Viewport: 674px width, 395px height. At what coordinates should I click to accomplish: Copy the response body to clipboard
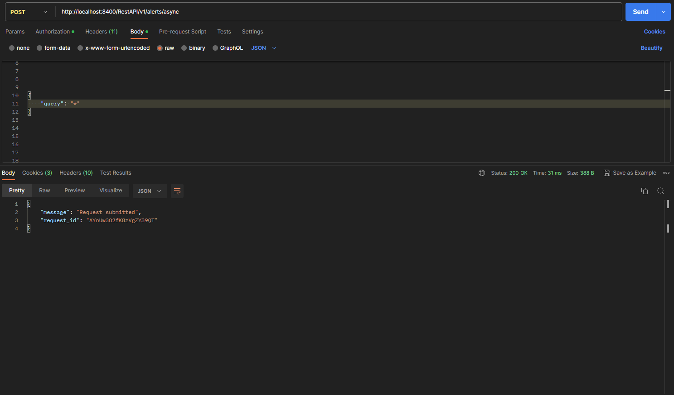645,190
